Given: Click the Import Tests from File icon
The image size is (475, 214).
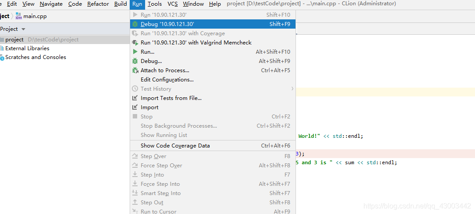Looking at the screenshot, I should pos(135,98).
